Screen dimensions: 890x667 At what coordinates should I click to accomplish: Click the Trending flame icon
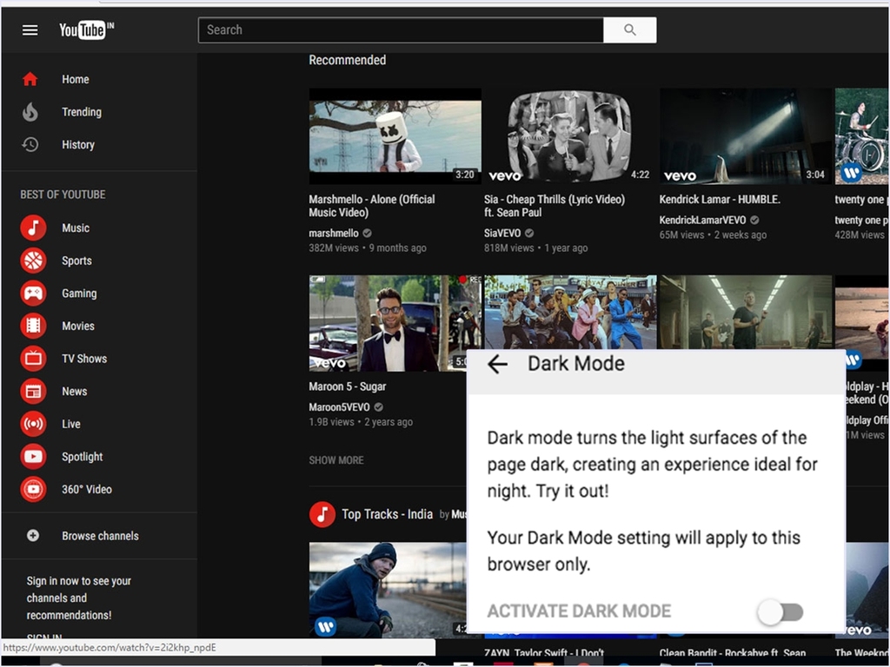[x=30, y=112]
